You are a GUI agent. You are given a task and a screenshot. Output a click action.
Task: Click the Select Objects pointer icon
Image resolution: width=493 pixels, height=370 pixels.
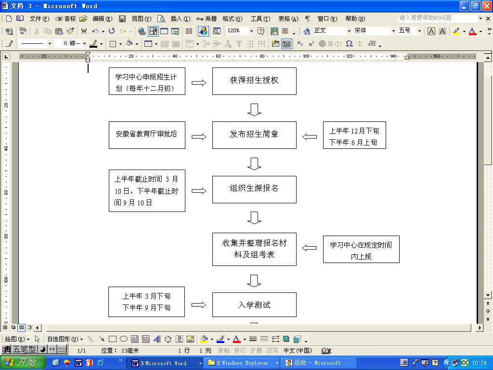(38, 339)
